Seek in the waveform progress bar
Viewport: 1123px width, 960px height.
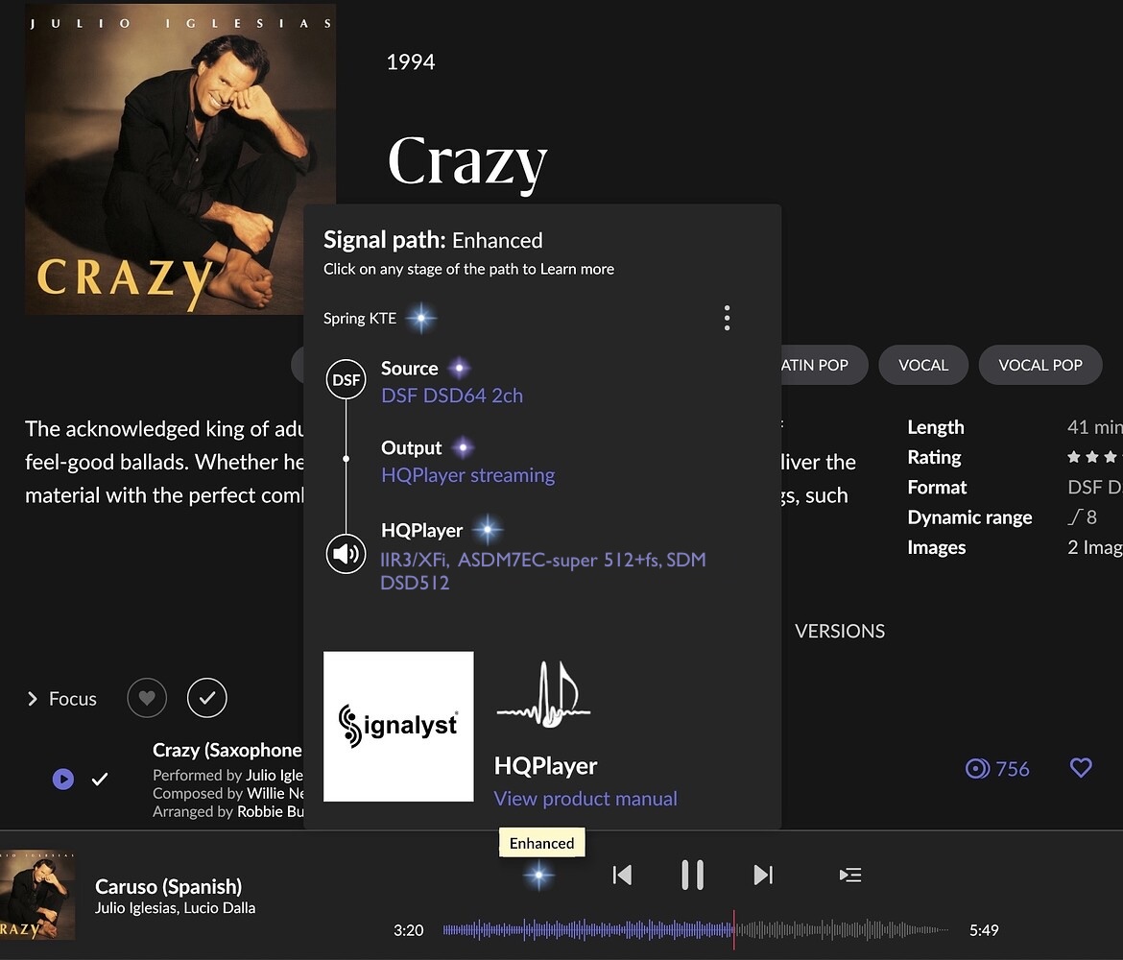click(696, 930)
